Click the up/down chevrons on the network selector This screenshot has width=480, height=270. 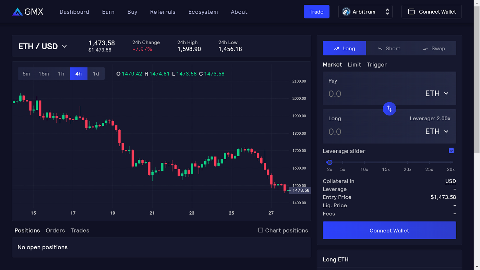[x=387, y=11]
